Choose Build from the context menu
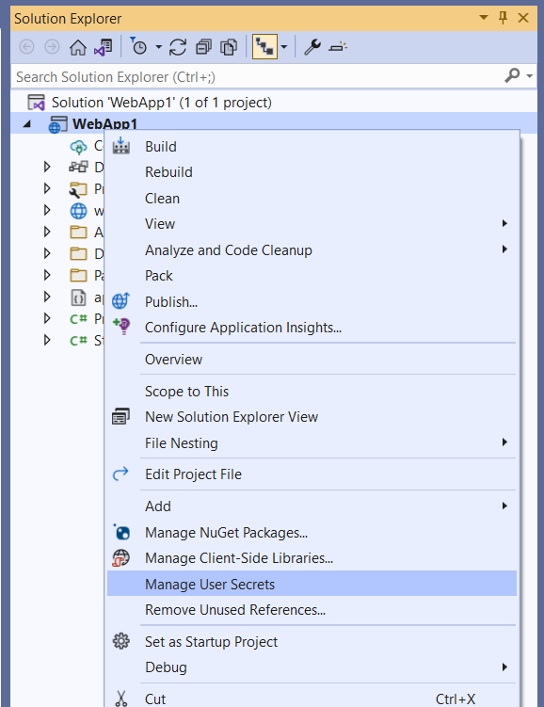 (312, 147)
